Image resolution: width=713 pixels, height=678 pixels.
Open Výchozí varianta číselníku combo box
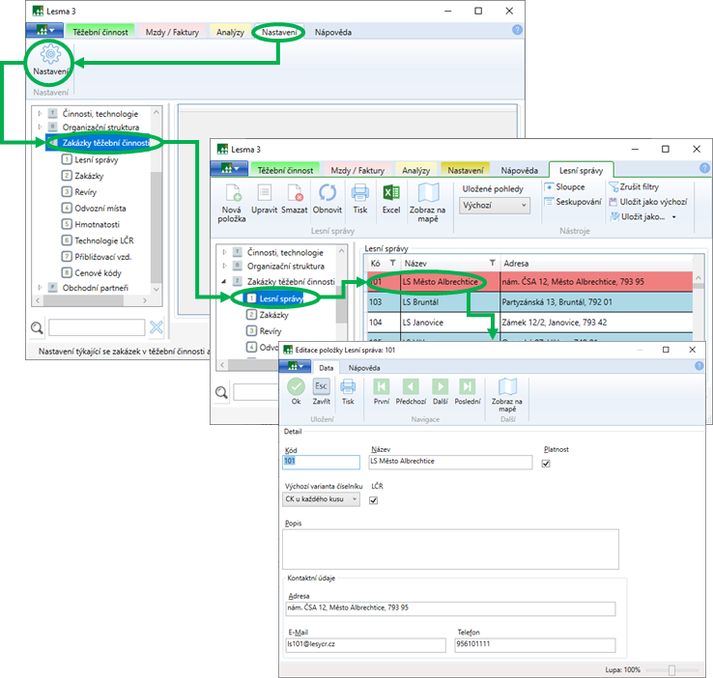[x=321, y=499]
